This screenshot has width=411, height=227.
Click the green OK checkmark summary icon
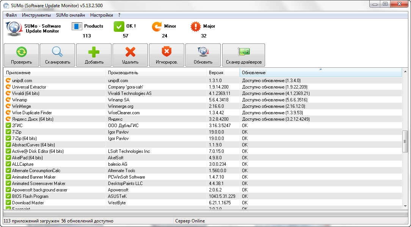[119, 26]
